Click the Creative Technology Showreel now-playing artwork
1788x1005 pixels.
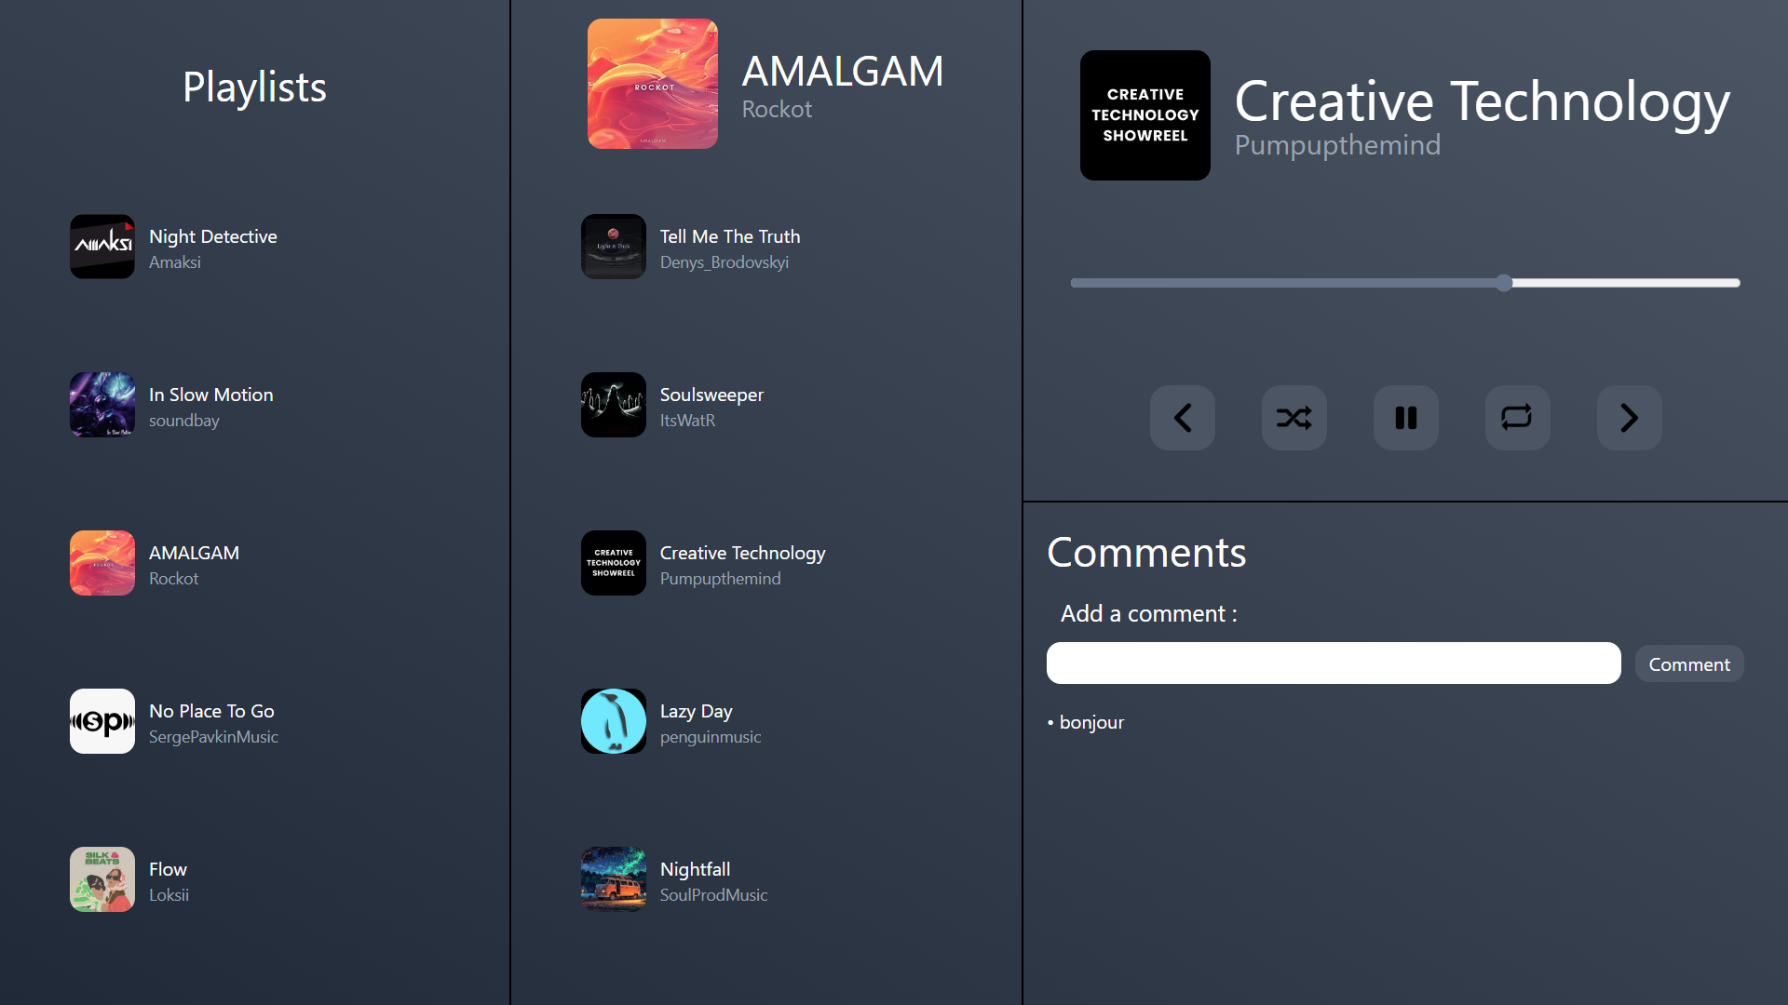[x=1145, y=115]
